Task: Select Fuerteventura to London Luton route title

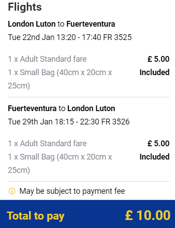Action: pyautogui.click(x=61, y=108)
